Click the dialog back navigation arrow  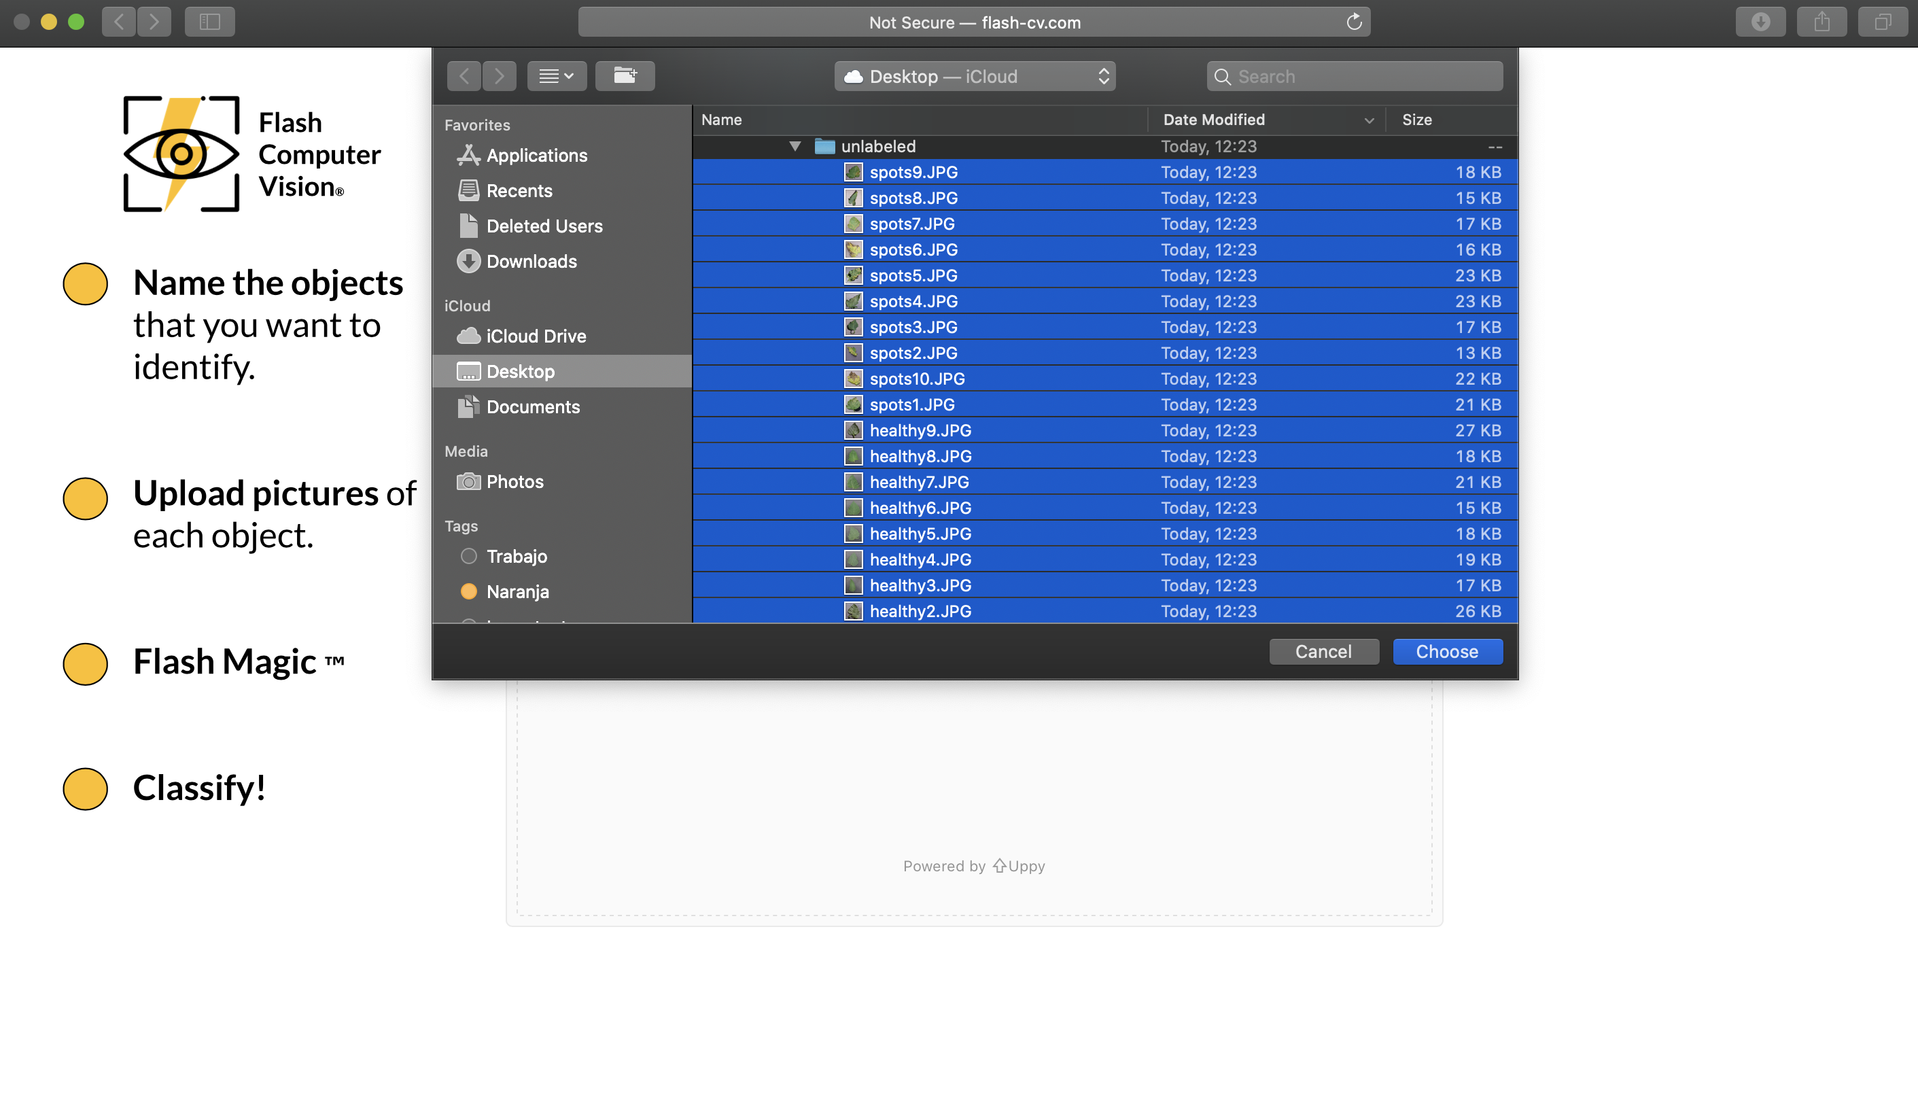[464, 76]
